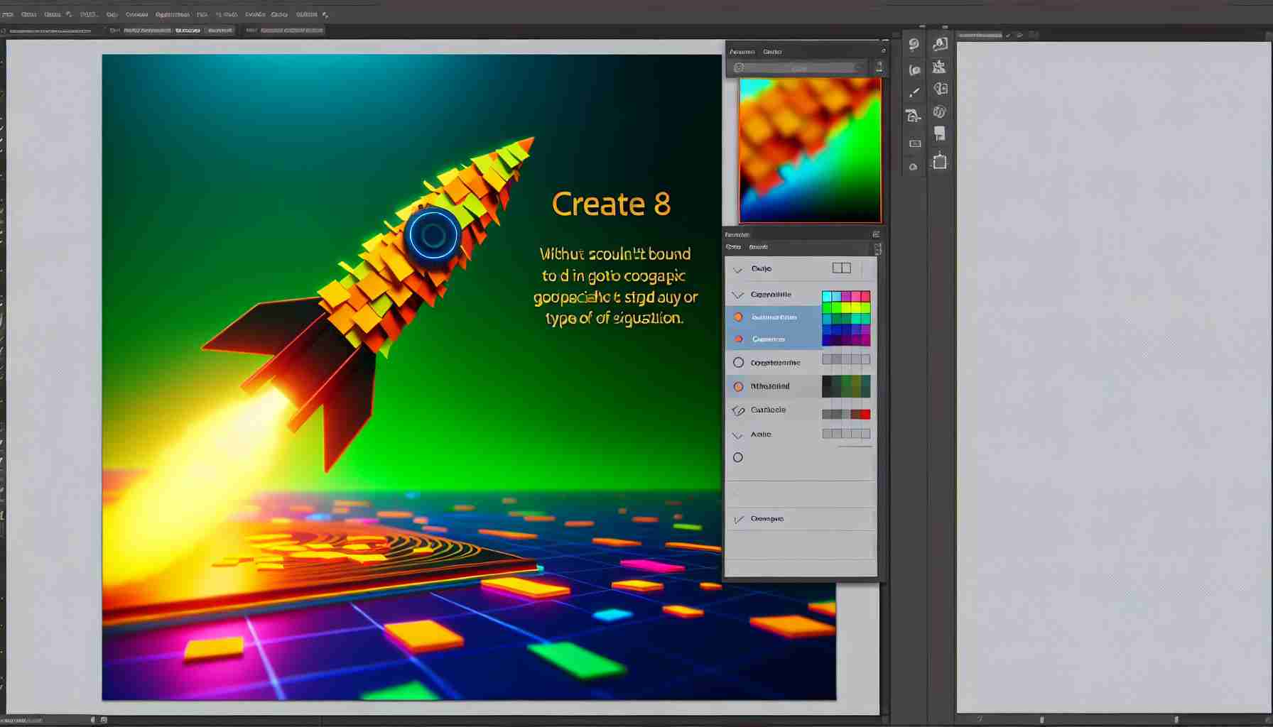This screenshot has height=727, width=1273.
Task: Select the brush tool in the right toolbar
Action: [x=914, y=92]
